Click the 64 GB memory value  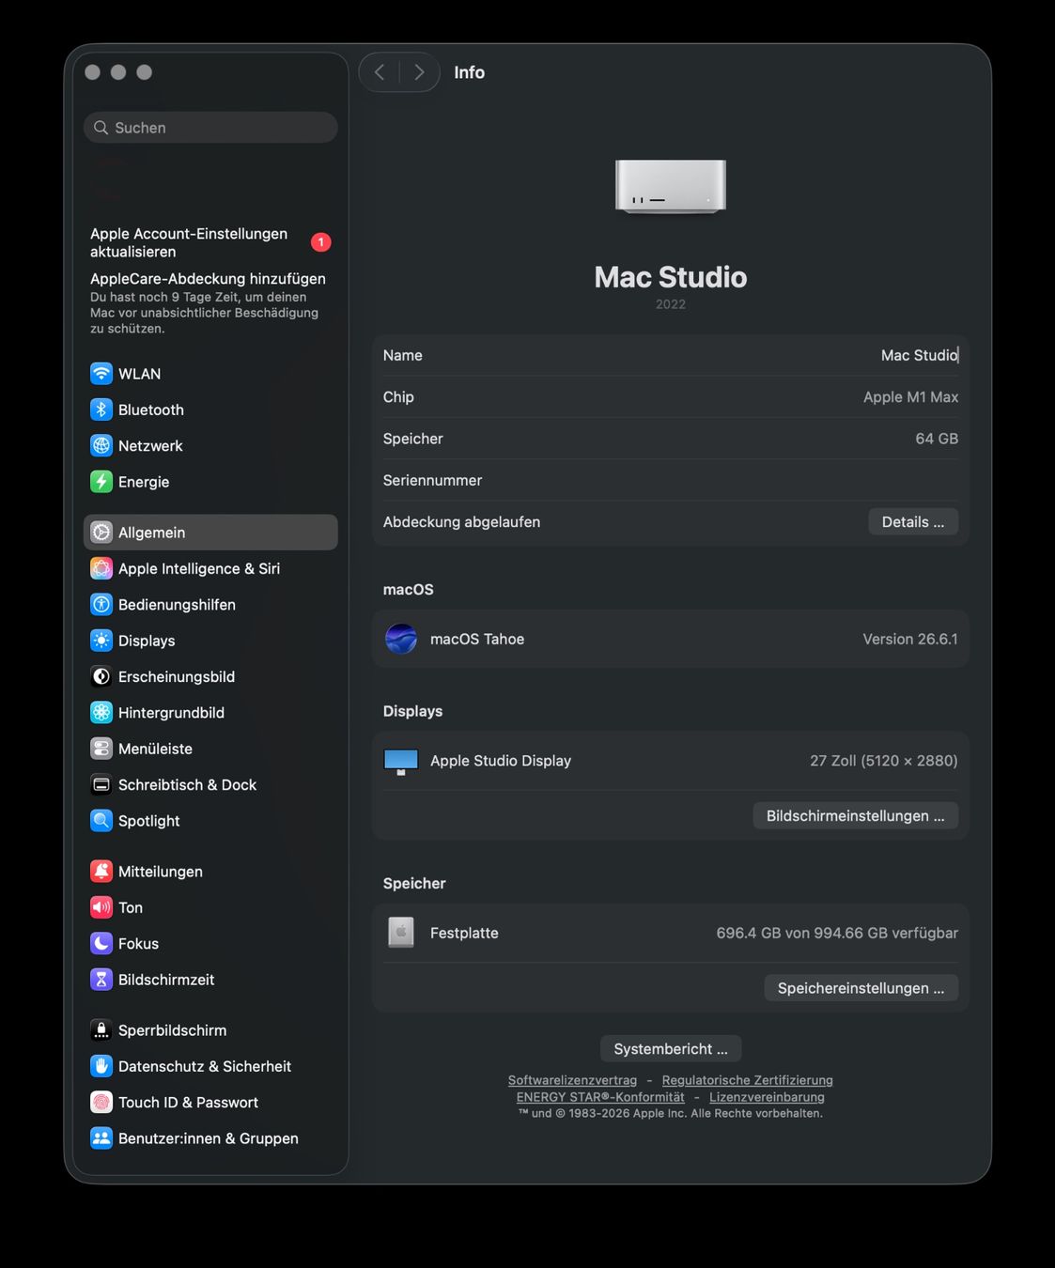[x=937, y=439]
